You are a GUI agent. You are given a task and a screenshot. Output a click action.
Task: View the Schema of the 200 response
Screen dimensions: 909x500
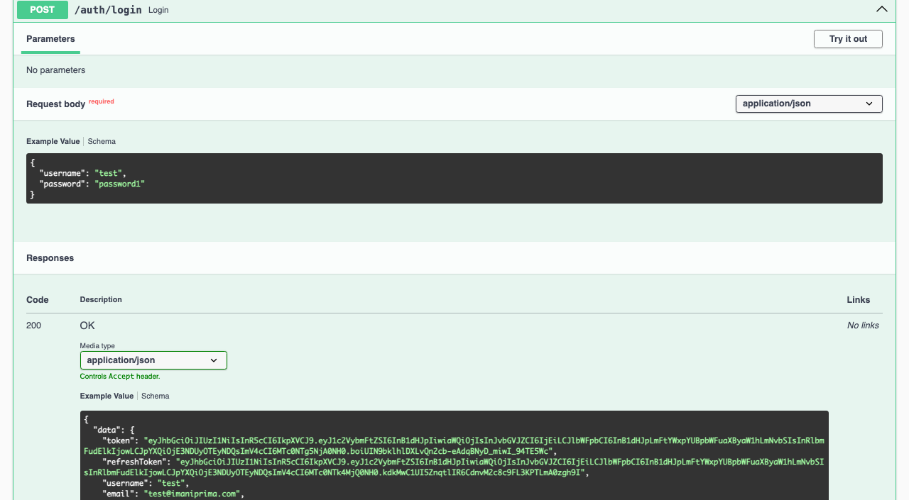(x=155, y=396)
